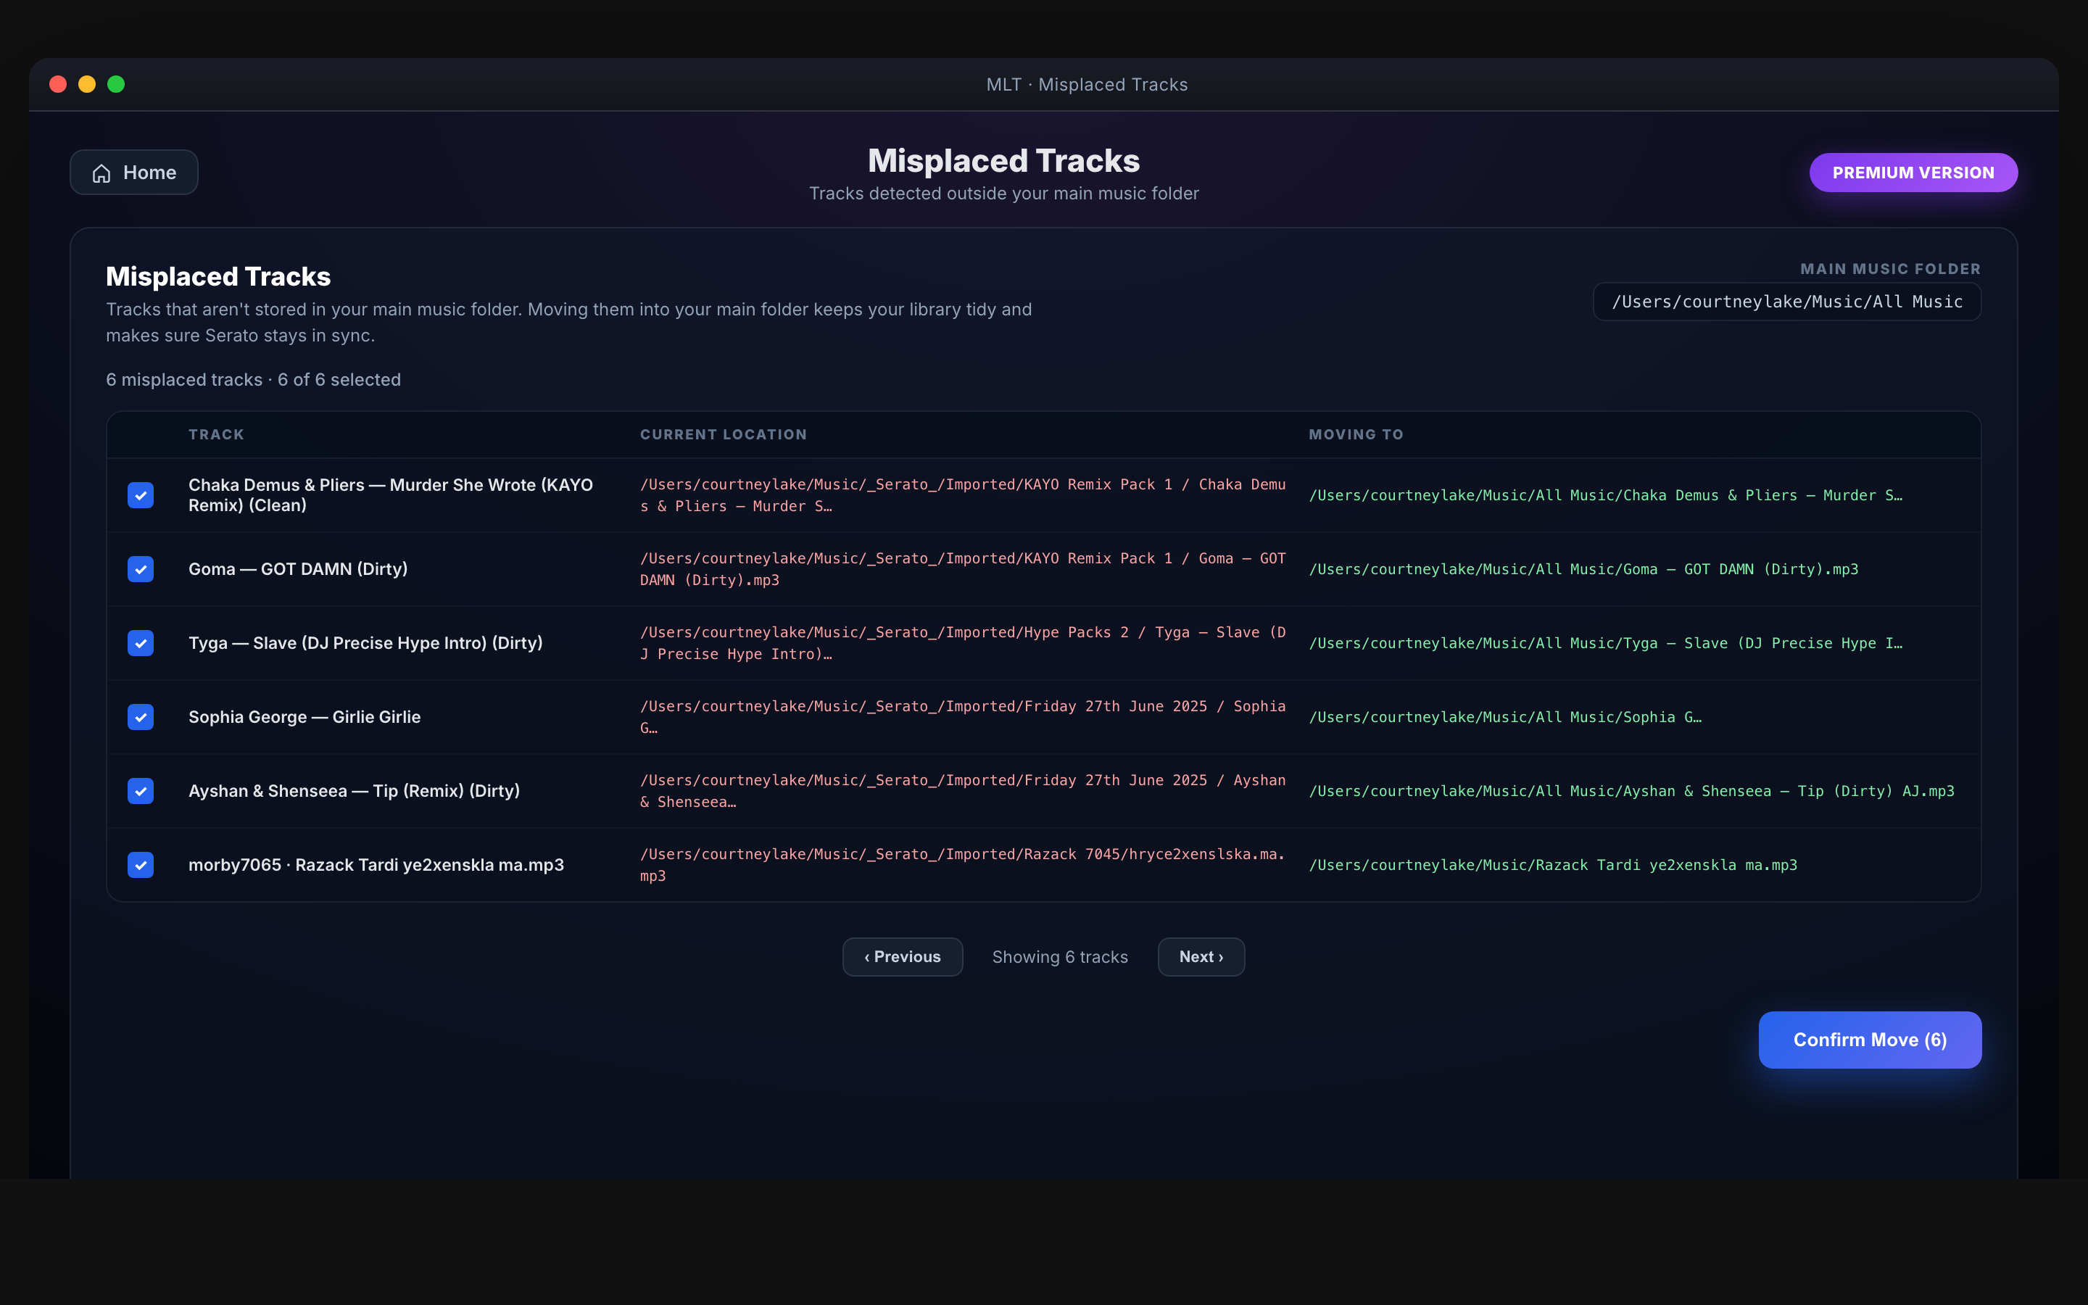
Task: Click destination path Razack Tardi ye2xenskla ma.mp3
Action: 1553,865
